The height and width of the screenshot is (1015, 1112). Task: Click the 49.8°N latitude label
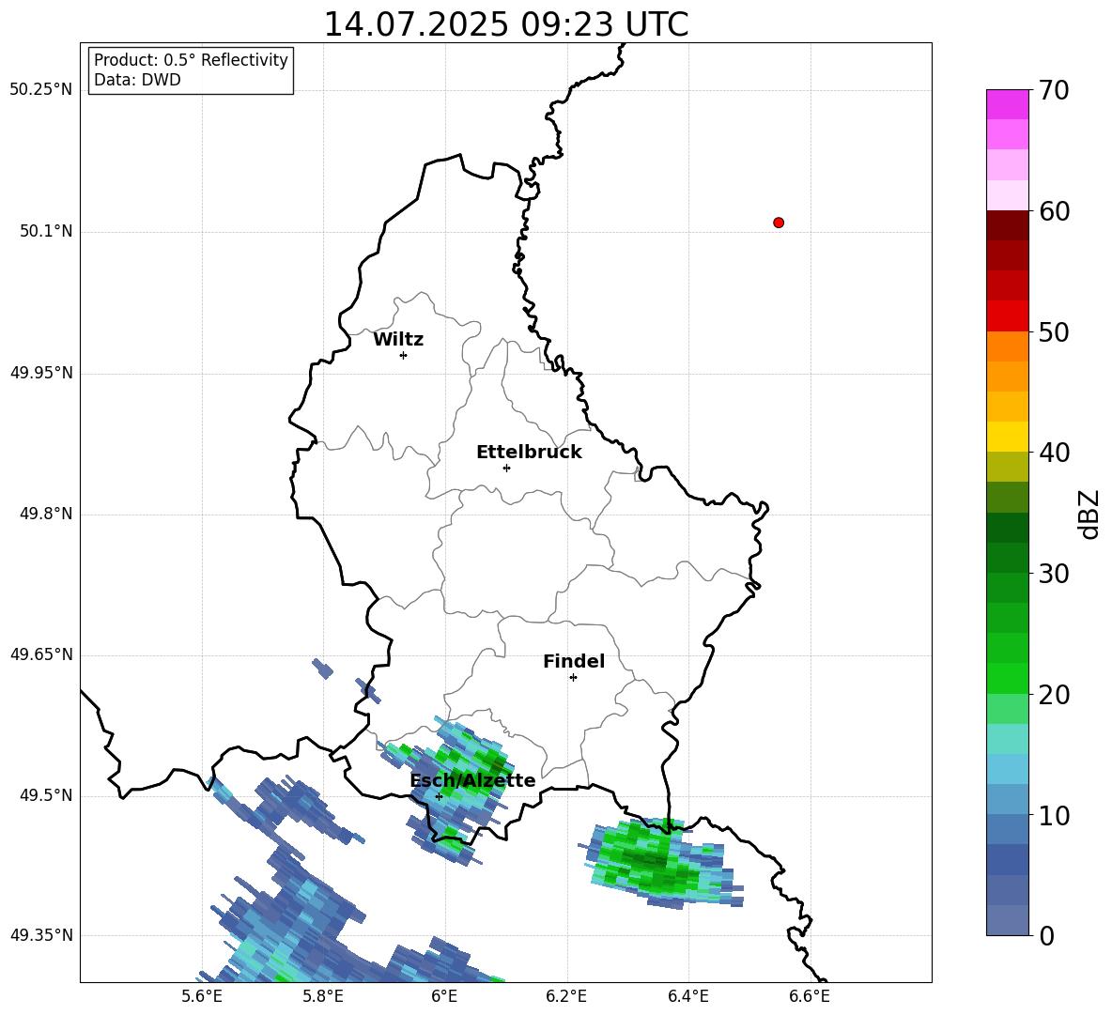pyautogui.click(x=46, y=514)
